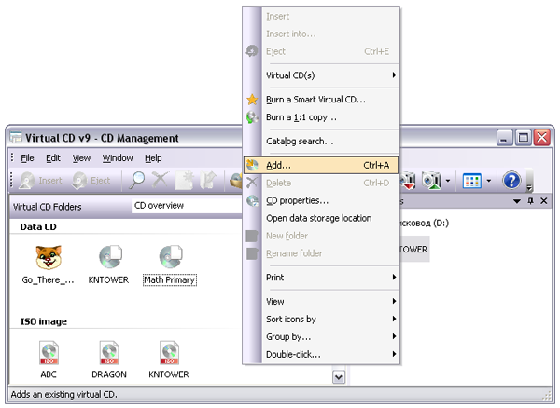560x408 pixels.
Task: Click the colored grid view icon
Action: (x=471, y=181)
